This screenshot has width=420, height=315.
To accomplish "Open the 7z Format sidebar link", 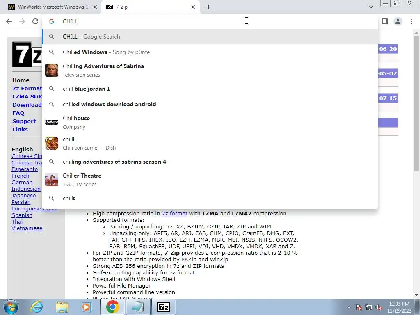I will coord(27,89).
